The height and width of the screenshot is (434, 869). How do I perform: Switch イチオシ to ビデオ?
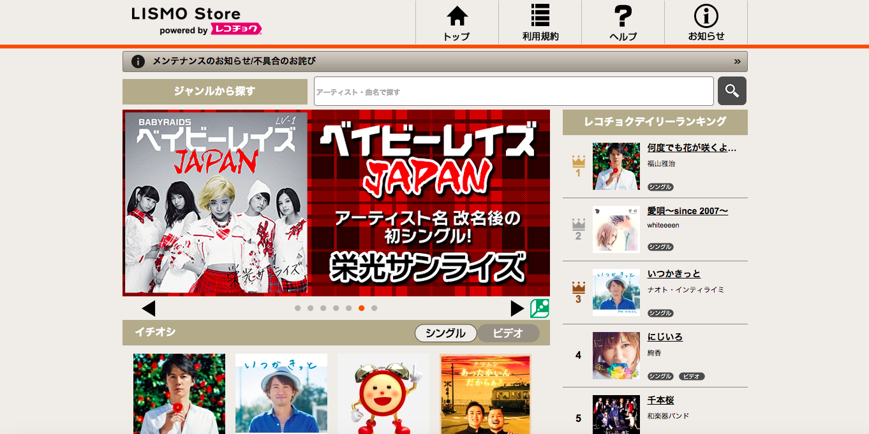tap(509, 333)
